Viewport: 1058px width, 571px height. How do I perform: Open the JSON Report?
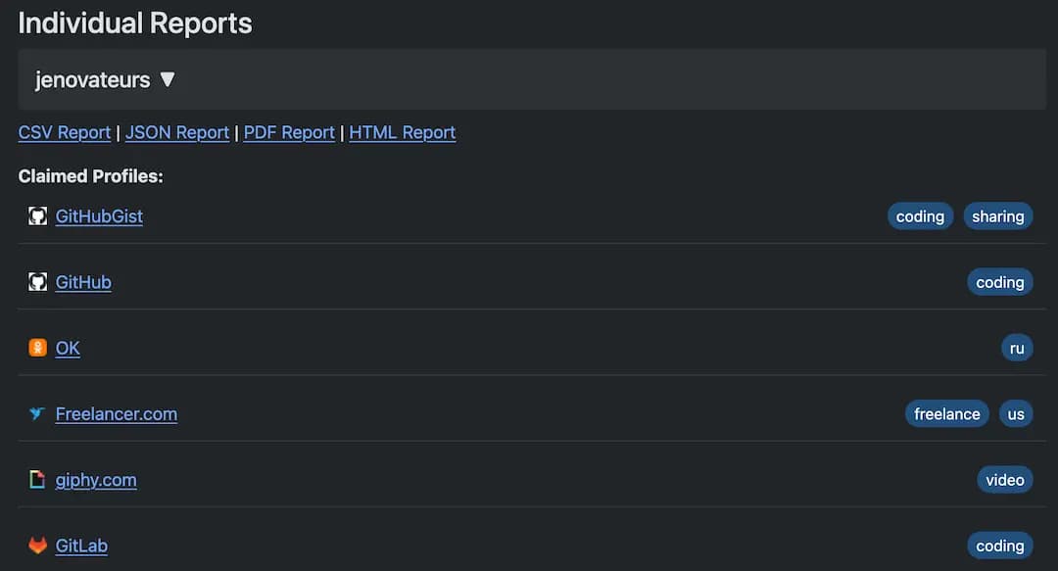pos(176,132)
